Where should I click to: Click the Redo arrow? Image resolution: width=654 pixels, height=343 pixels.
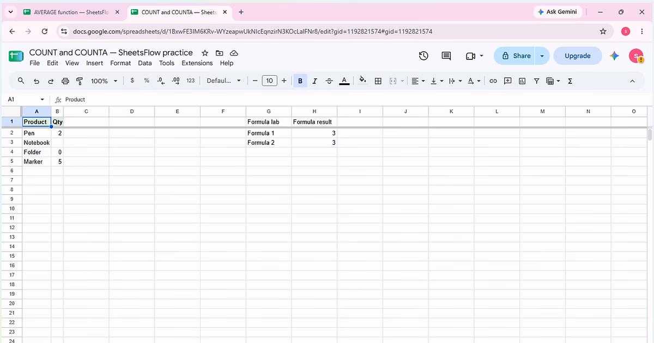51,81
